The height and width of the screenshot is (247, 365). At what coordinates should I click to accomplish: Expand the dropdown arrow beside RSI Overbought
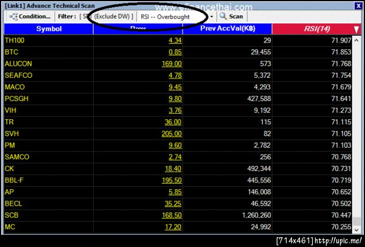pyautogui.click(x=211, y=17)
